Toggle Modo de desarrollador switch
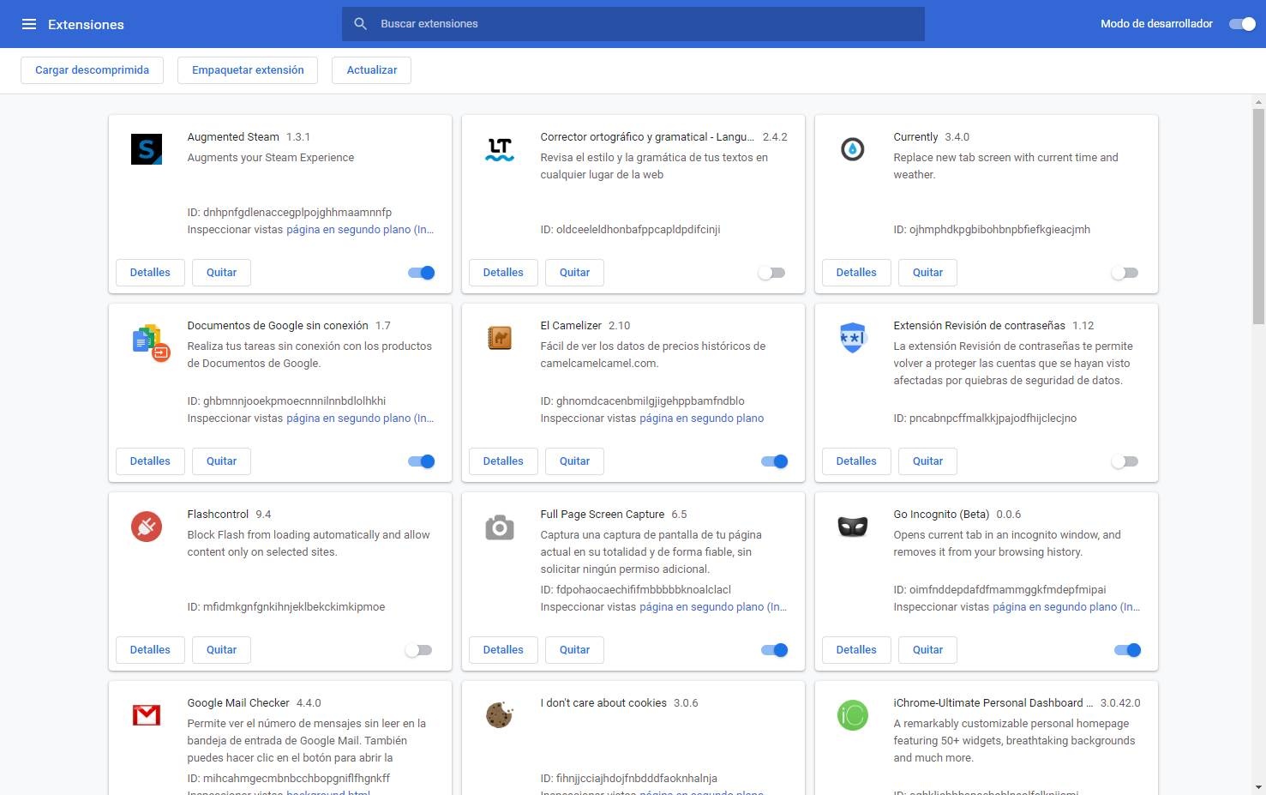Viewport: 1266px width, 795px height. point(1243,24)
